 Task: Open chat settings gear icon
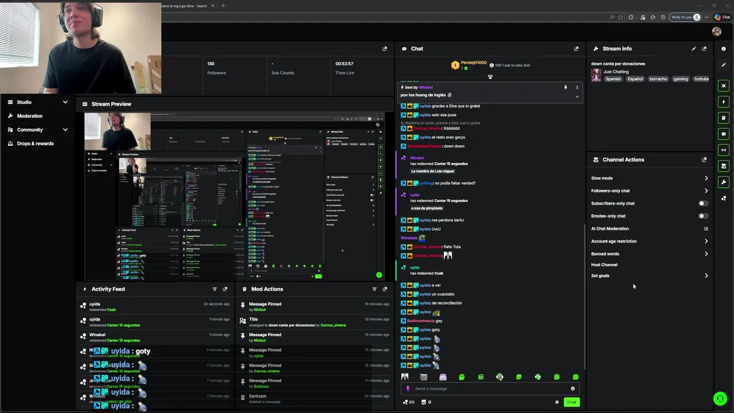(557, 402)
